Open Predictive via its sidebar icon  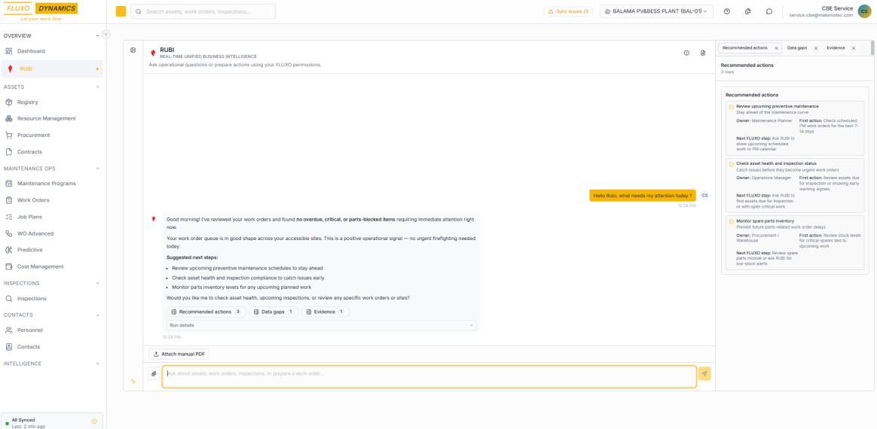point(9,250)
